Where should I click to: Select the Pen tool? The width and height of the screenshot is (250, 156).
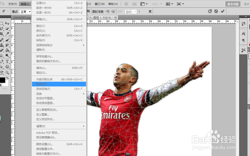click(x=1, y=61)
